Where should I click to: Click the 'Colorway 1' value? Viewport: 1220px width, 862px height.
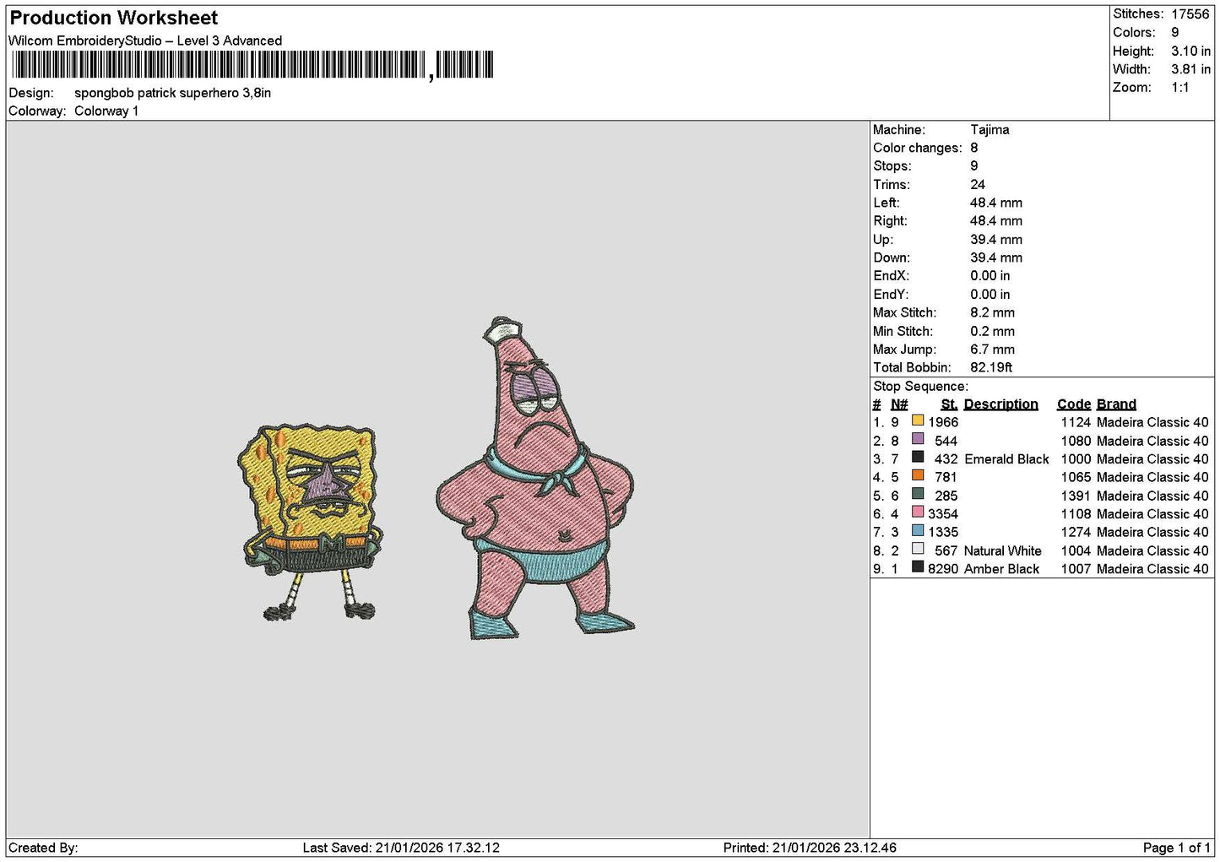(106, 111)
